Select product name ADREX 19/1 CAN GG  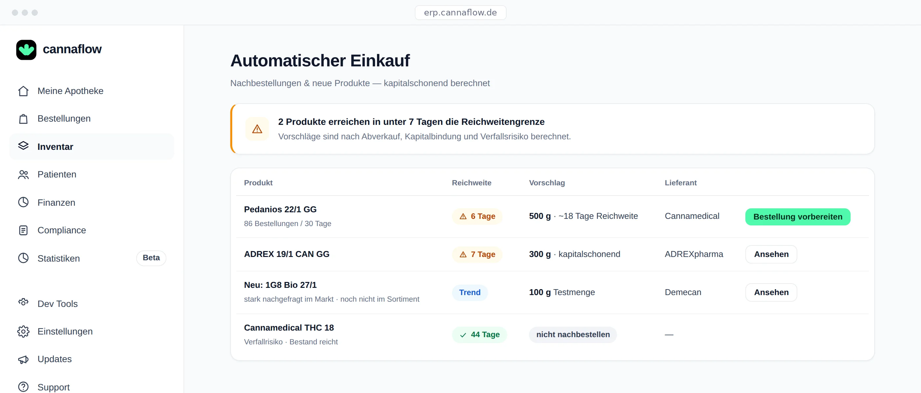coord(287,254)
